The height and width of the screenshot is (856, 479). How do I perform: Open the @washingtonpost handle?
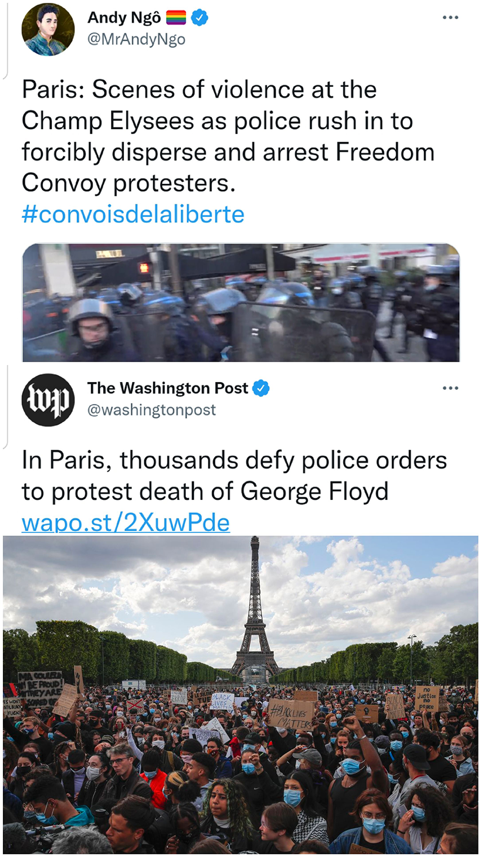point(152,410)
